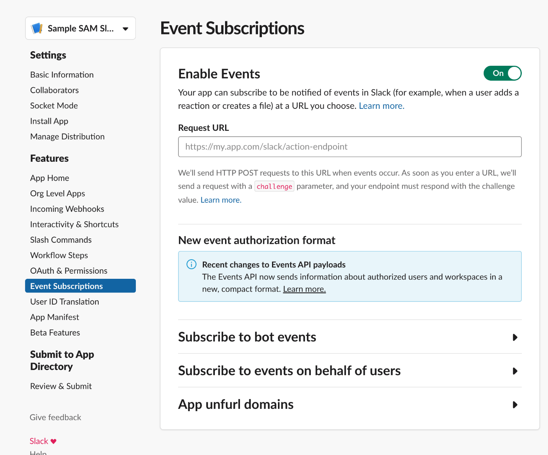Click the Request URL input field
Image resolution: width=548 pixels, height=455 pixels.
[350, 147]
